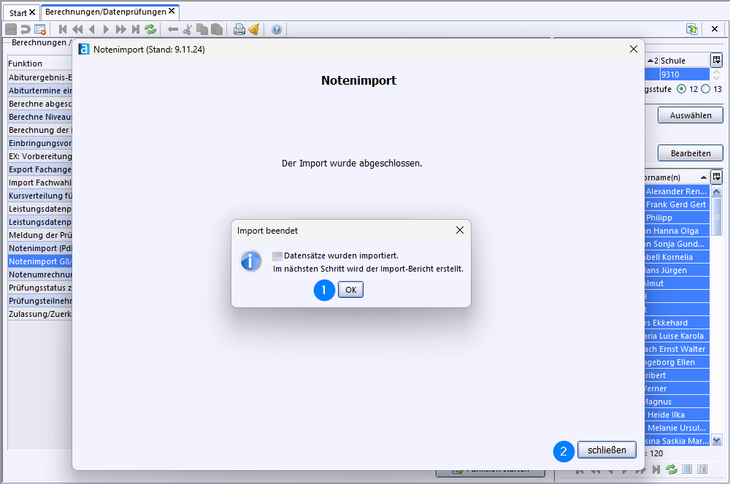This screenshot has width=730, height=484.
Task: Click scroll-up arrow of student list
Action: pyautogui.click(x=717, y=191)
